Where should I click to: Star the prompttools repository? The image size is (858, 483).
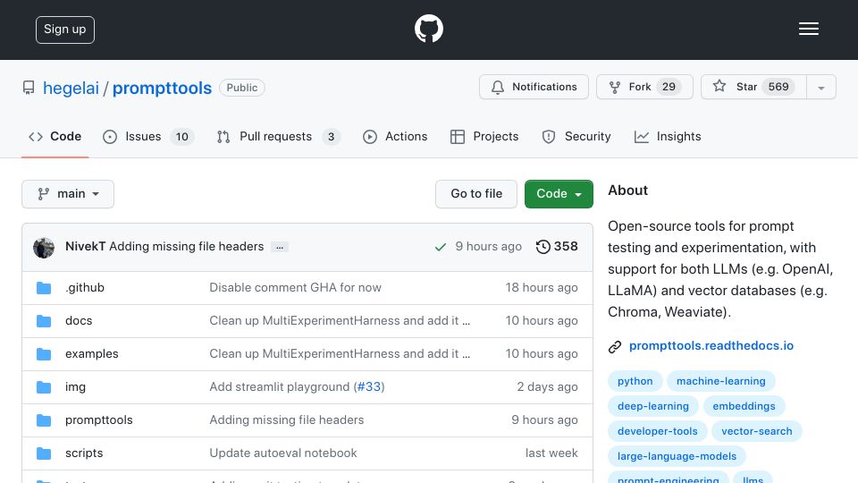tap(753, 87)
